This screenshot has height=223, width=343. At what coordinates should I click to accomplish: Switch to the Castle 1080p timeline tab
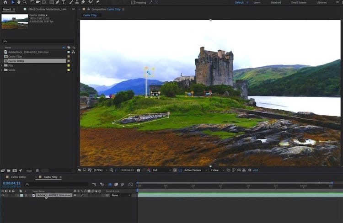click(18, 177)
